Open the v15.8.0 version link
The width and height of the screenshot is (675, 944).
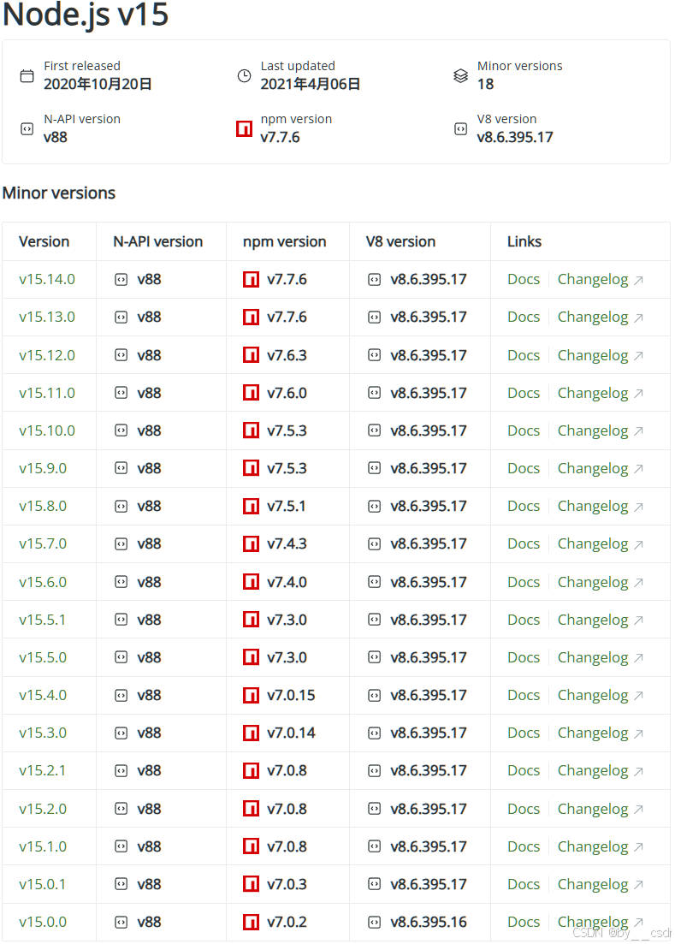tap(43, 507)
